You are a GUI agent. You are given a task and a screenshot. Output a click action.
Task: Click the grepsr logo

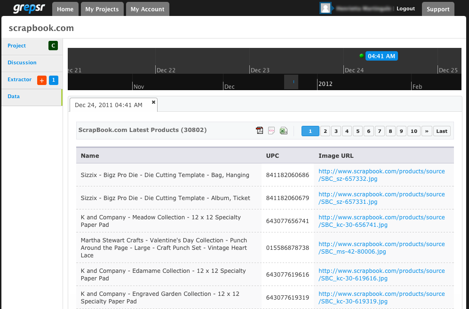[x=29, y=8]
